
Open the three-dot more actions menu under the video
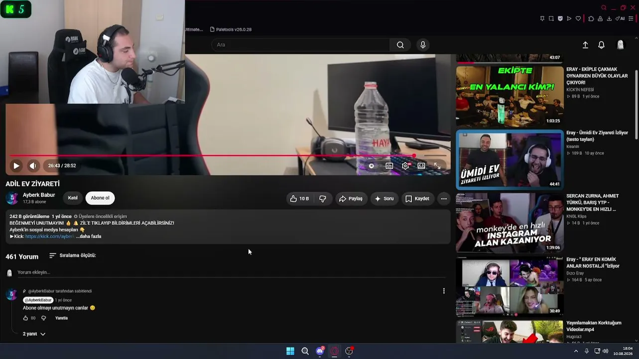click(x=444, y=198)
